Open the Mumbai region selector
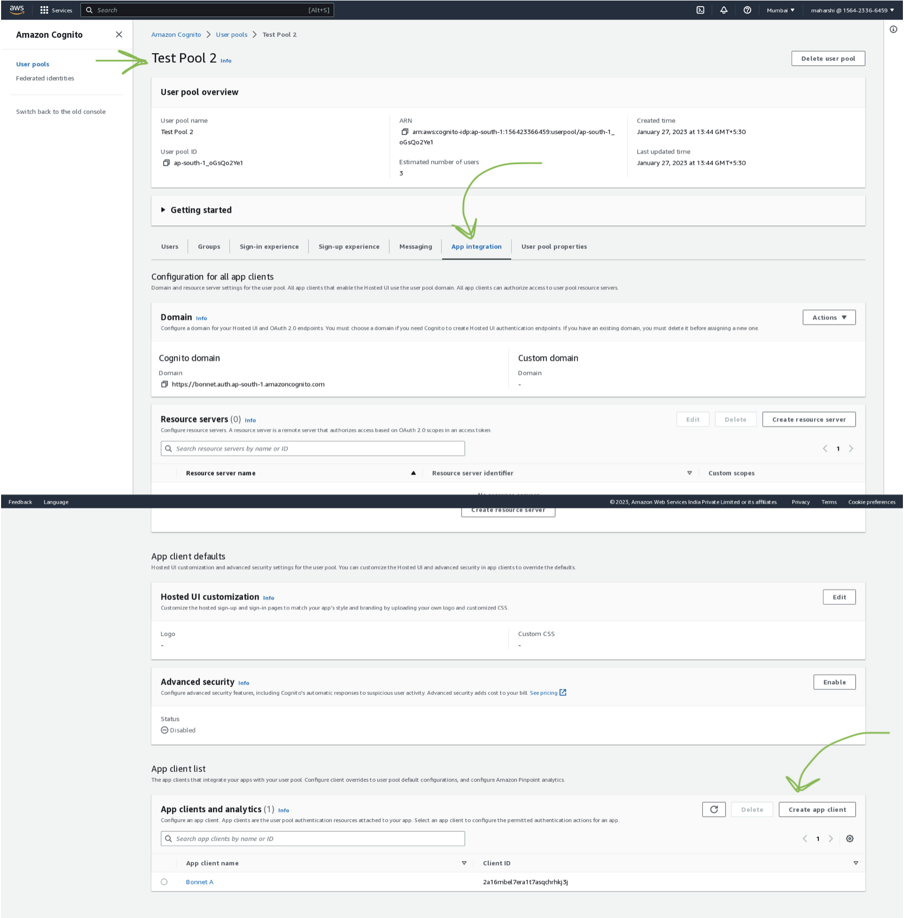 tap(780, 10)
